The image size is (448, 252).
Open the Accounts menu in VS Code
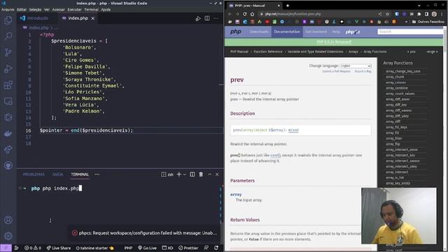pos(8,220)
